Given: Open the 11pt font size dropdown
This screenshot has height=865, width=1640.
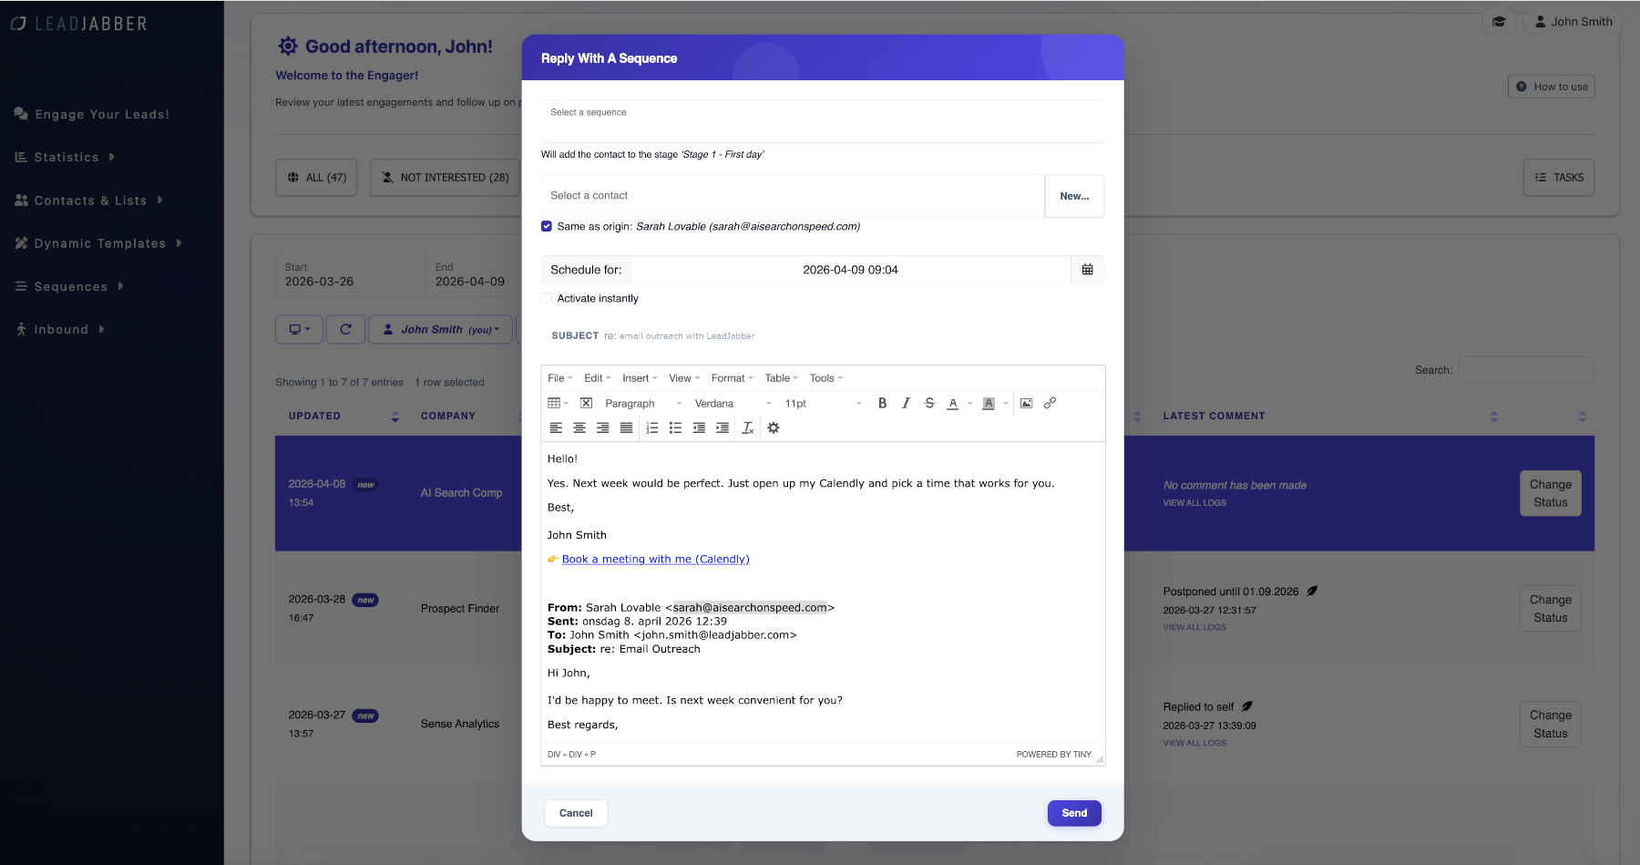Looking at the screenshot, I should pos(823,403).
